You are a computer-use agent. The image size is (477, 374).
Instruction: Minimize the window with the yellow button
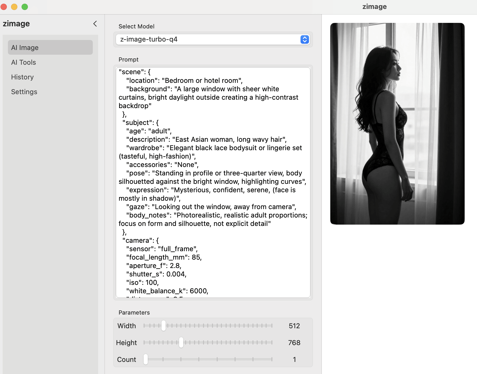[x=14, y=7]
